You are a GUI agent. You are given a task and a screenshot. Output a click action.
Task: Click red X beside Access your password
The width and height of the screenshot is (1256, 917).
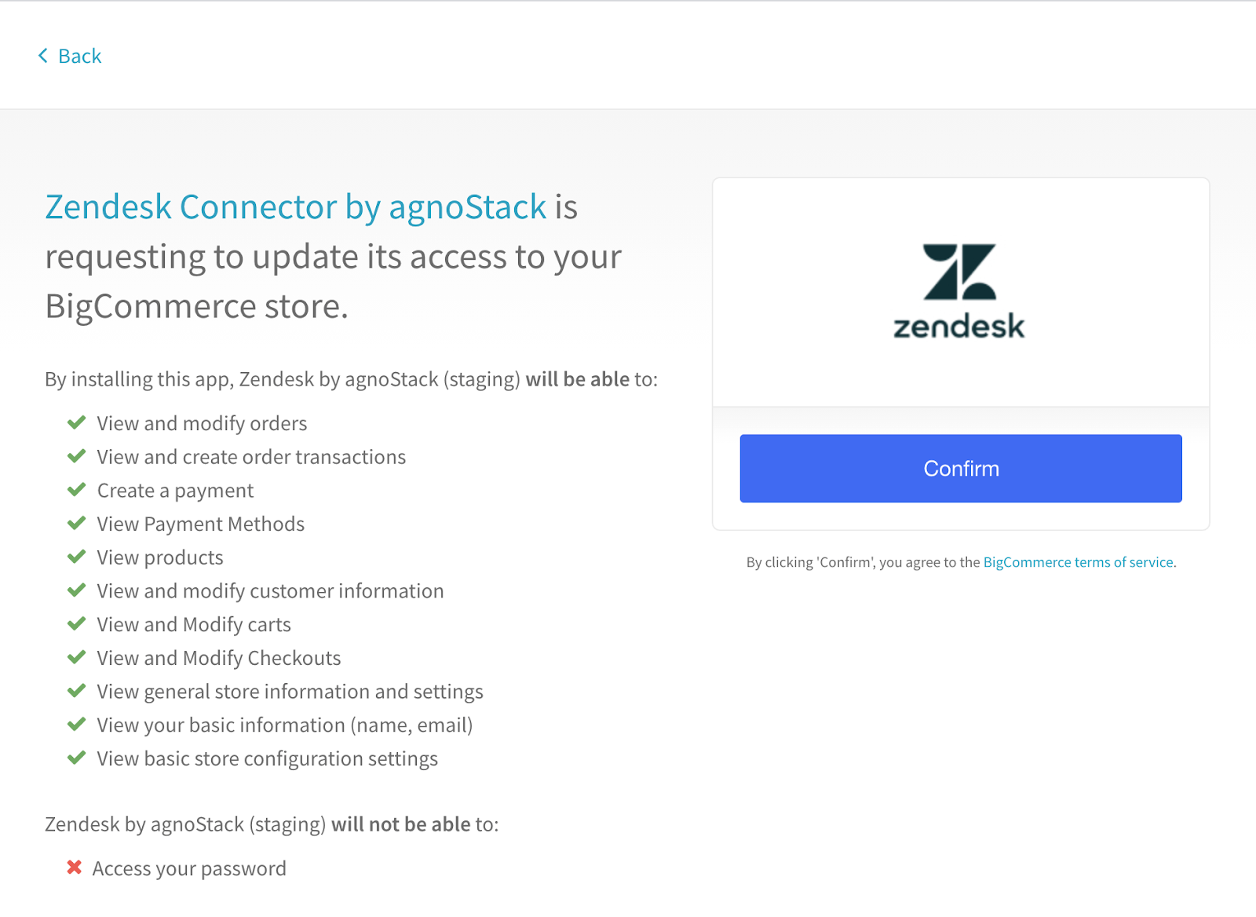(x=75, y=868)
